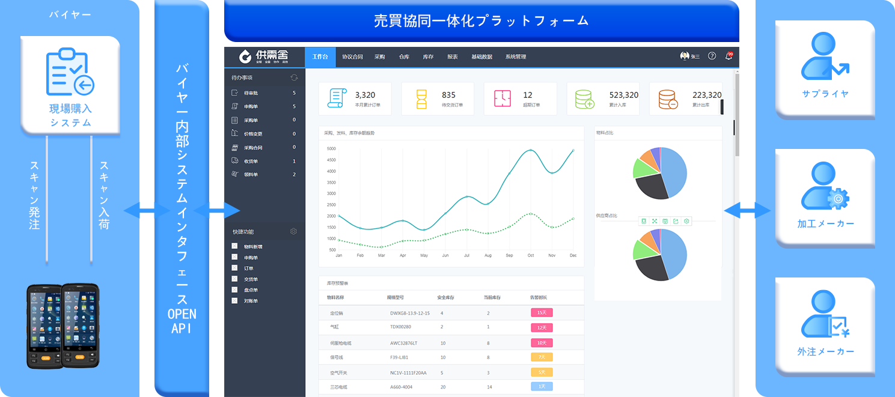Image resolution: width=895 pixels, height=397 pixels.
Task: Click the サプライヤ supplier icon
Action: (825, 56)
